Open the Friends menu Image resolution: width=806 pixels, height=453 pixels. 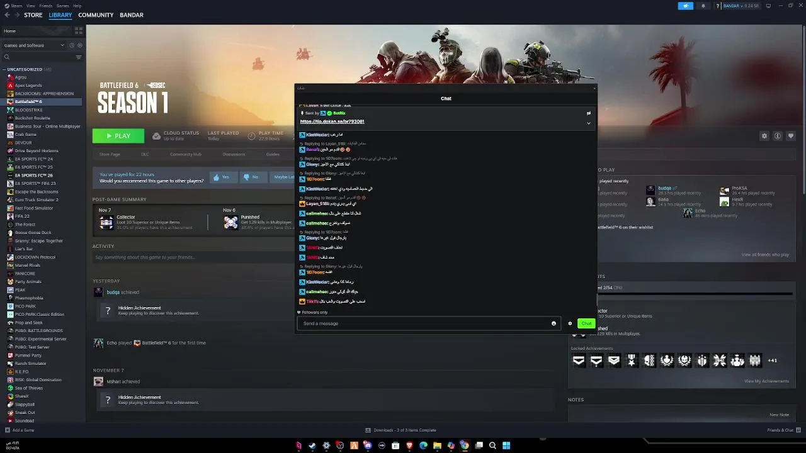coord(46,6)
